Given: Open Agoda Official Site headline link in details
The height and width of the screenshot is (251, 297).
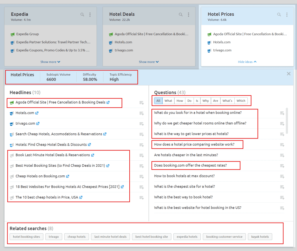Looking at the screenshot, I should (60, 102).
